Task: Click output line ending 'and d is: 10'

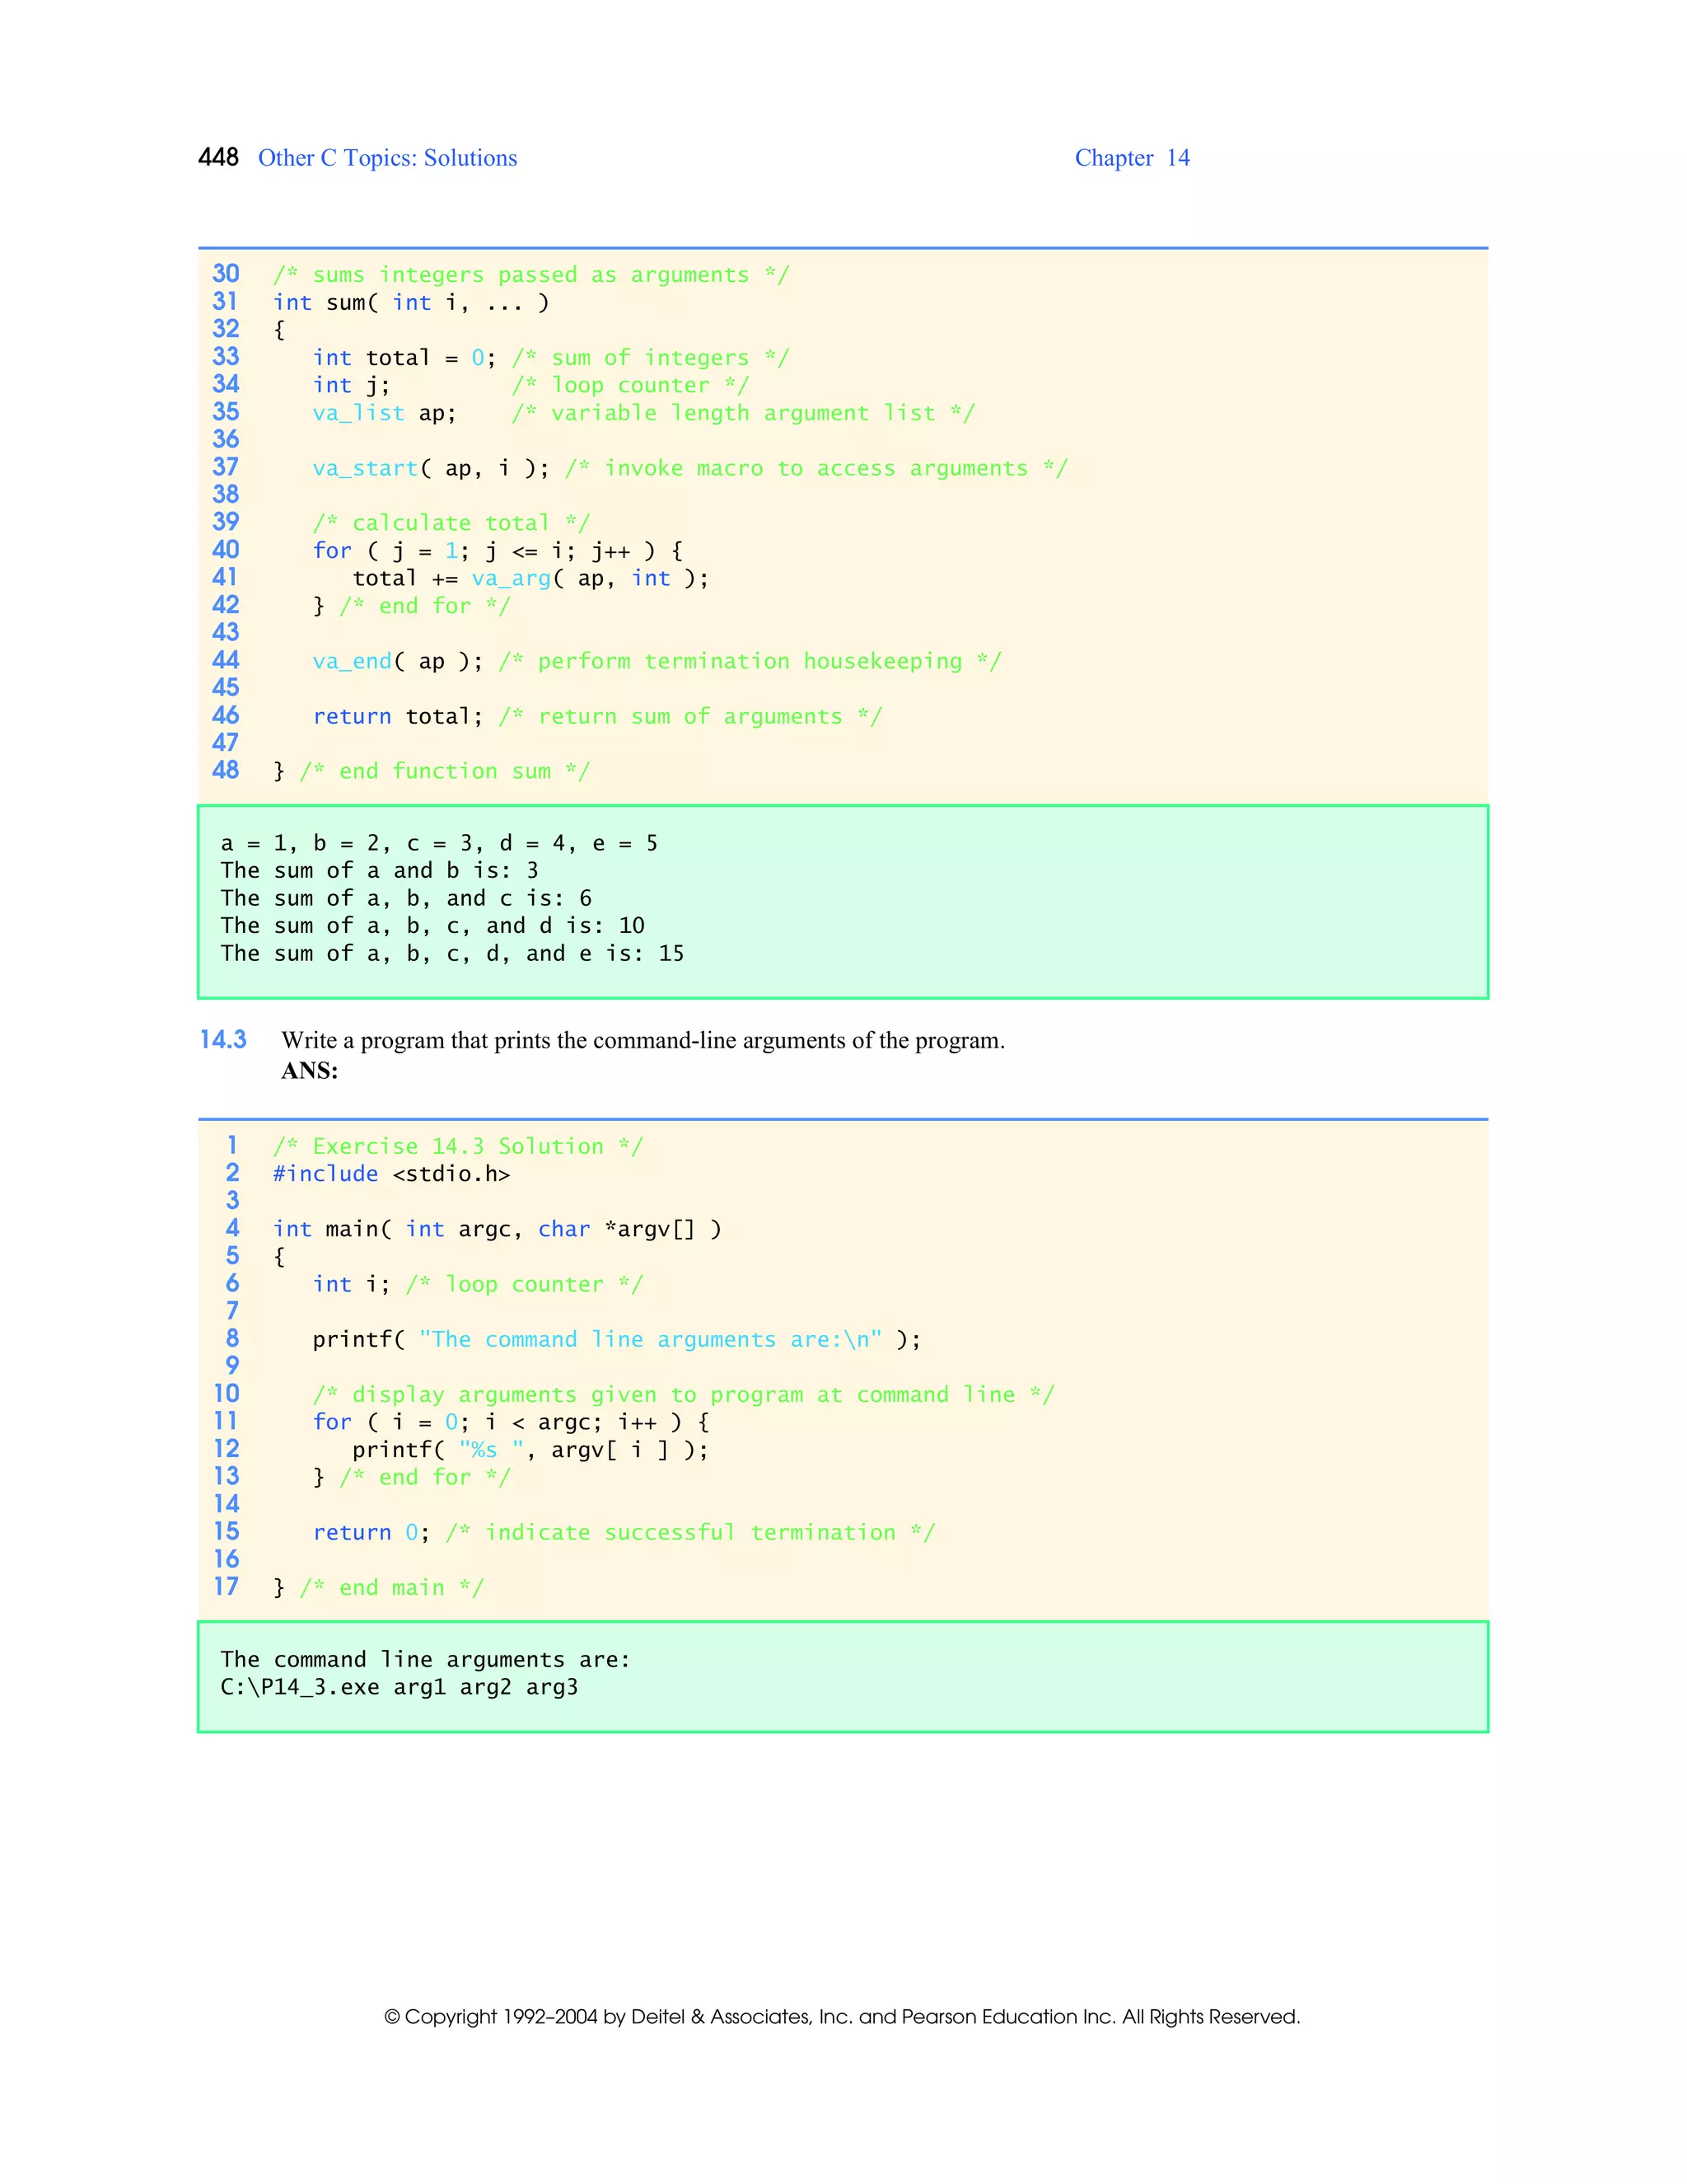Action: (x=432, y=925)
